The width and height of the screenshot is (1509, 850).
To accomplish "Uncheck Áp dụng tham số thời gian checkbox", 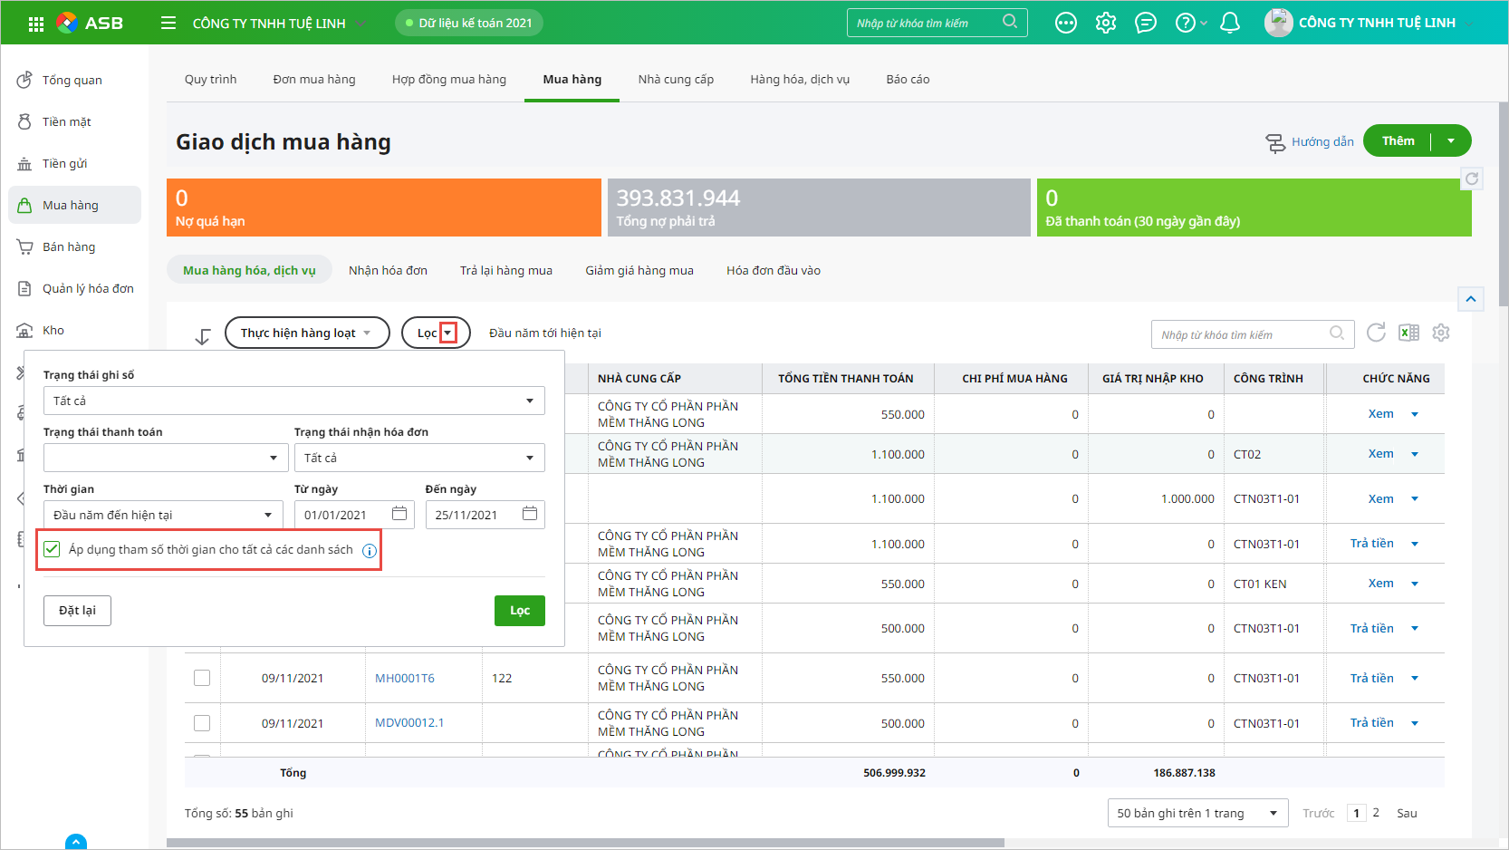I will 53,550.
